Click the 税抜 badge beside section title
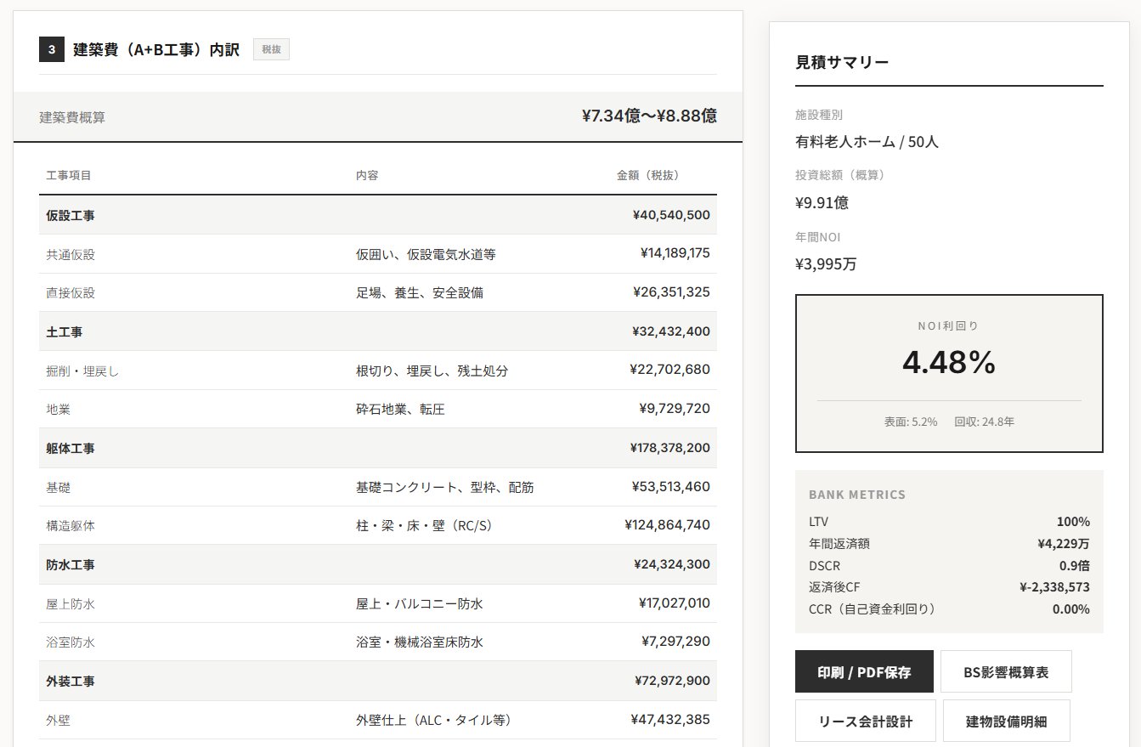The height and width of the screenshot is (747, 1141). coord(271,49)
